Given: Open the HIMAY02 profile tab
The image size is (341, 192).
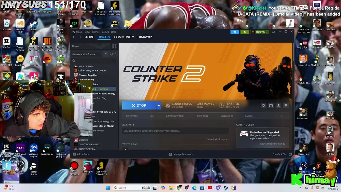Looking at the screenshot, I should click(x=145, y=37).
